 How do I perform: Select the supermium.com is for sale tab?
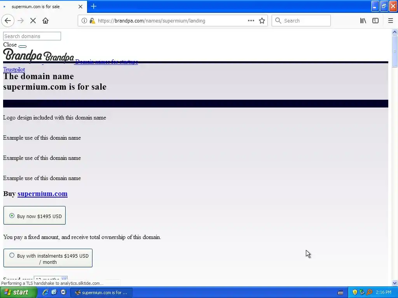(44, 7)
